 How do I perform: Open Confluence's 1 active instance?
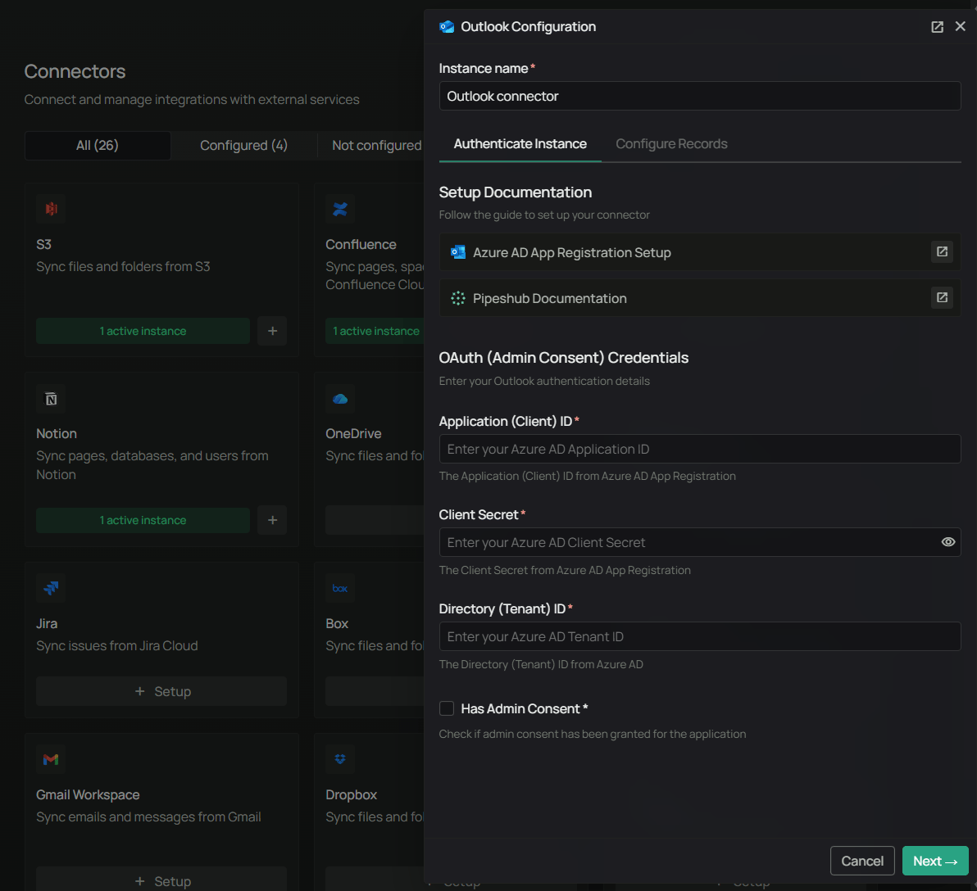pyautogui.click(x=375, y=331)
